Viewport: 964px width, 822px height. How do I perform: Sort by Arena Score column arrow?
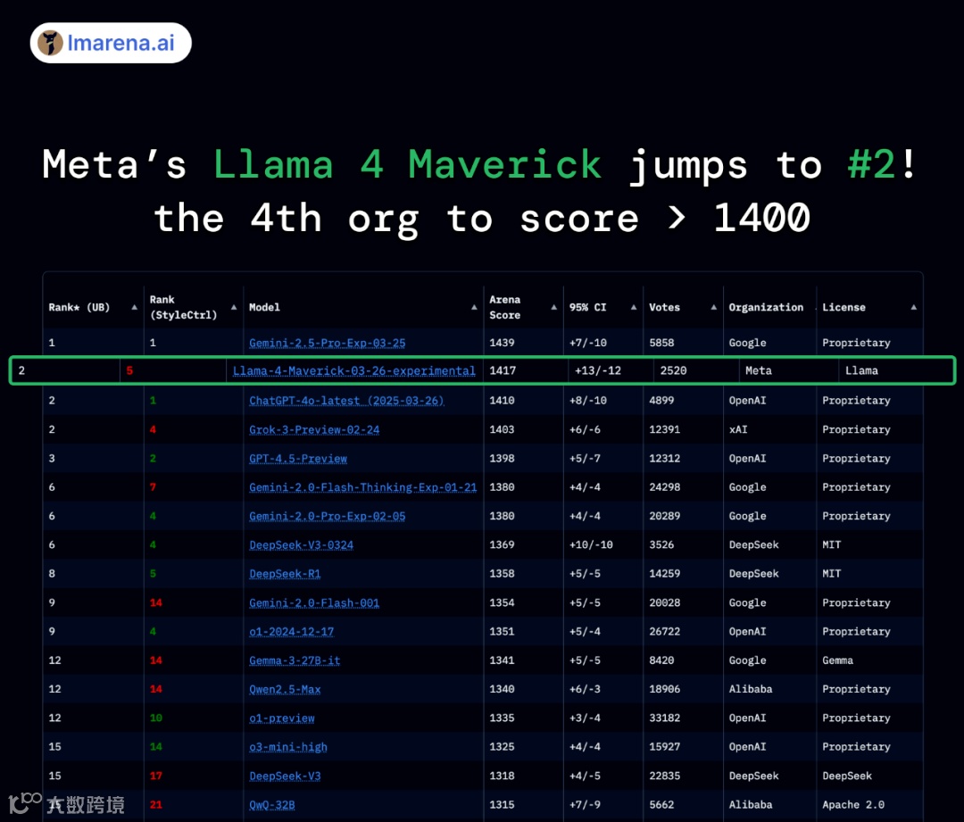tap(554, 307)
